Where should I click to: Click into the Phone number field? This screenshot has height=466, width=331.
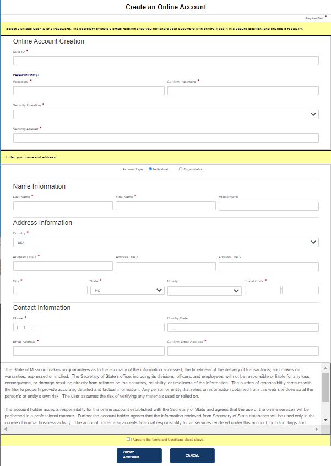pos(88,327)
